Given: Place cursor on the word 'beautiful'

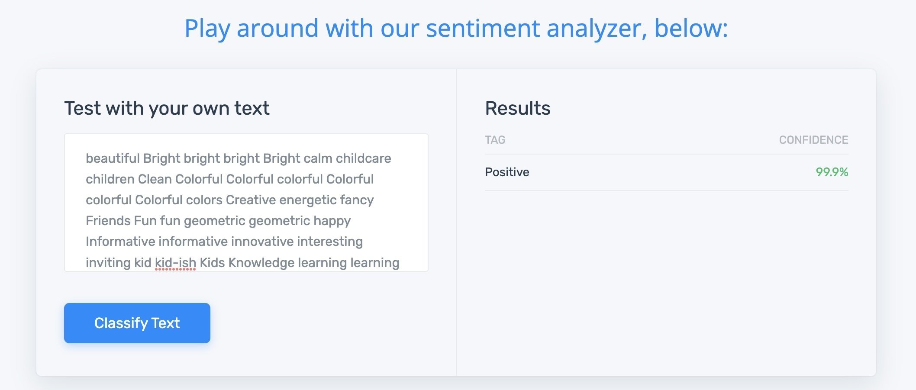Looking at the screenshot, I should [x=113, y=158].
